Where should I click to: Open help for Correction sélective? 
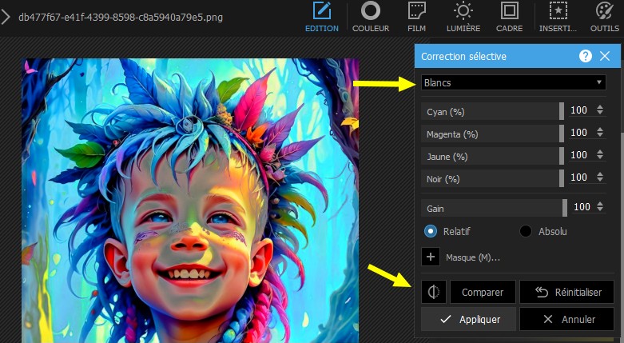pos(586,56)
